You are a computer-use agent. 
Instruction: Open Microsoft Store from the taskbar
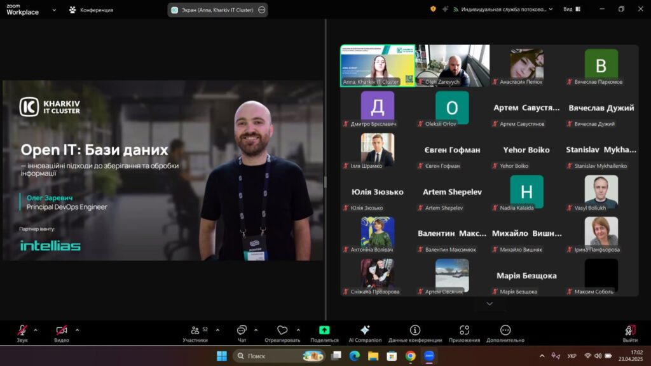392,356
